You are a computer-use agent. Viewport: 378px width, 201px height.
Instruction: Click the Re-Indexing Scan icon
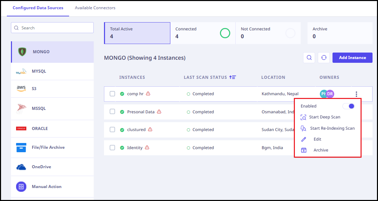pyautogui.click(x=303, y=128)
